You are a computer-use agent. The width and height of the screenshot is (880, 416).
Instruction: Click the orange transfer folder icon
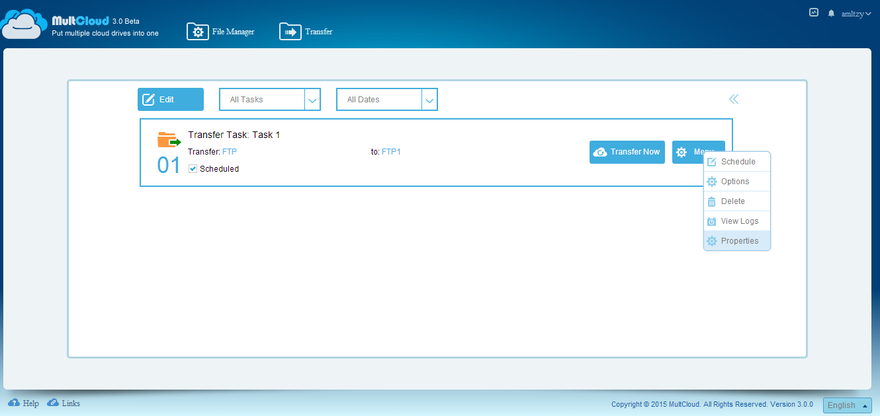[169, 140]
